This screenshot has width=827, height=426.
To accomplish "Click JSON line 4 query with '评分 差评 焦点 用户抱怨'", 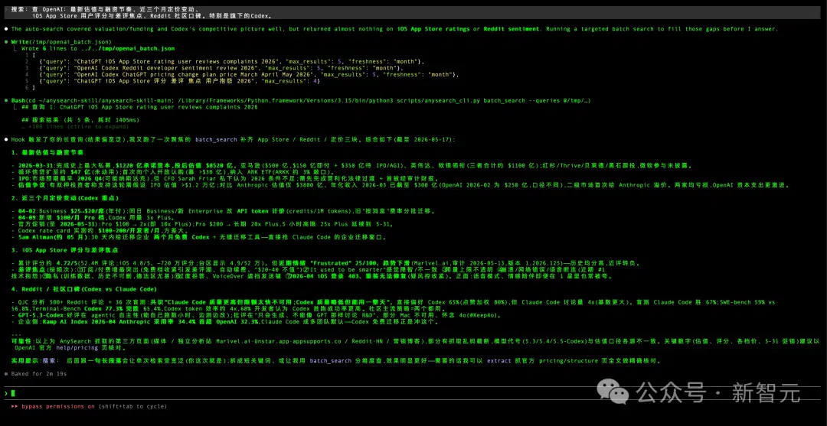I will [x=180, y=81].
